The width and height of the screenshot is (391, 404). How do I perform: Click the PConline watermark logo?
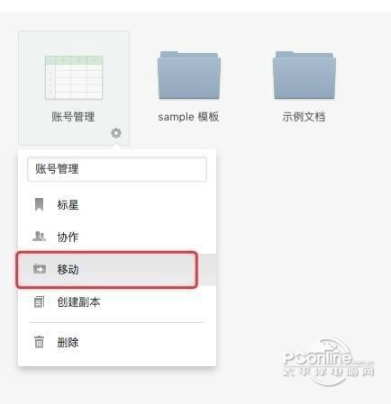coord(329,362)
